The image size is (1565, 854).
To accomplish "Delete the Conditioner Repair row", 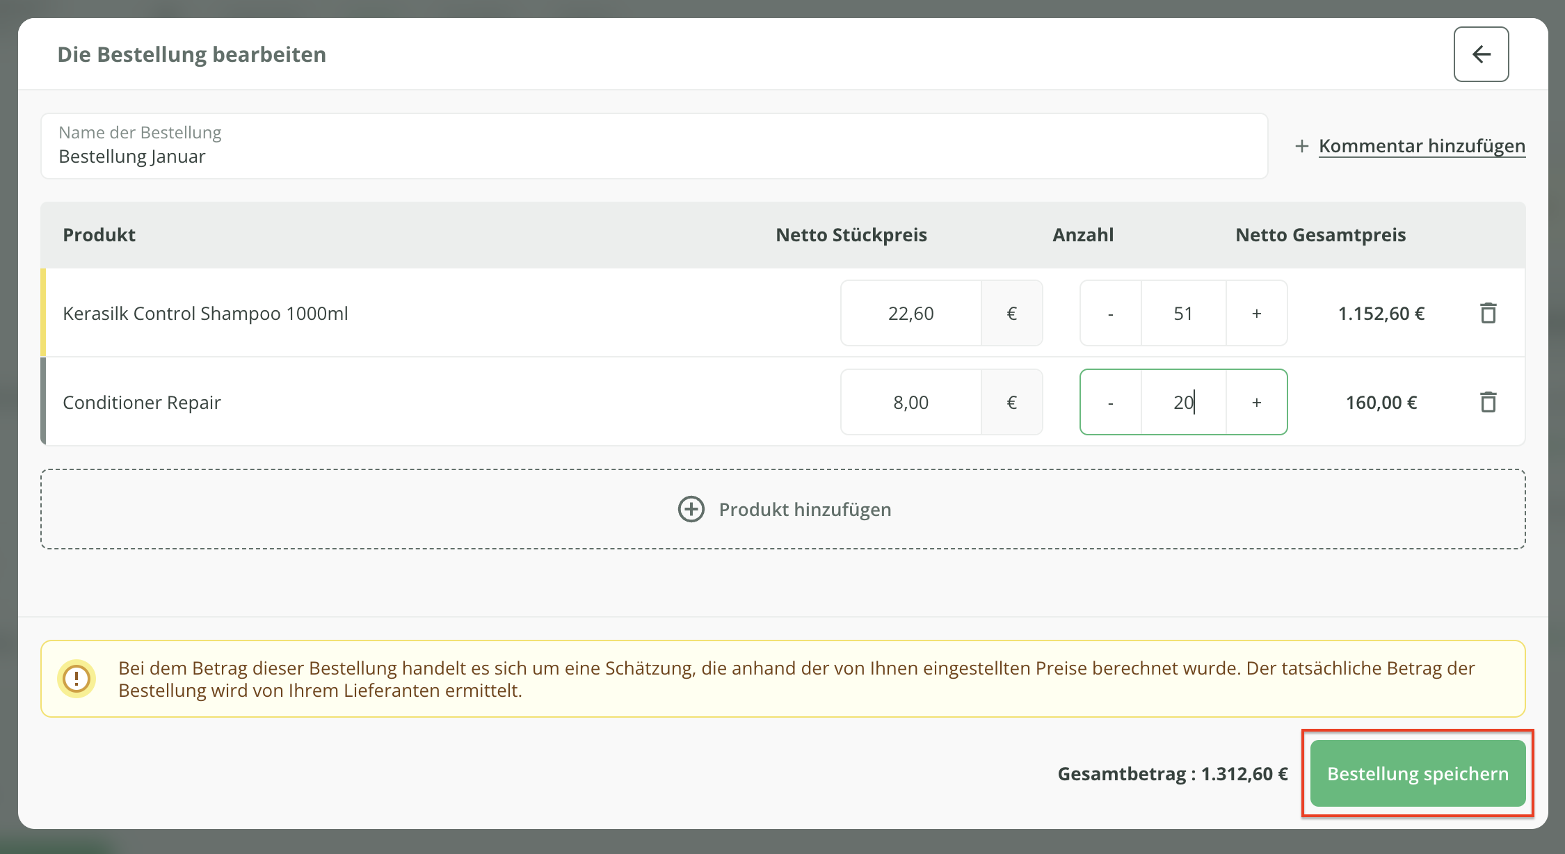I will (x=1488, y=402).
